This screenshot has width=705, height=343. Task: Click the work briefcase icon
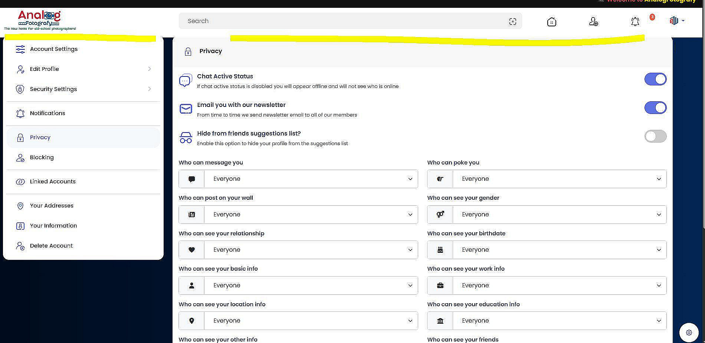[x=440, y=285]
